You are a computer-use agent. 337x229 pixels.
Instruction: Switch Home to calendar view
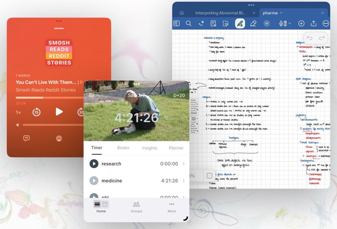[105, 204]
